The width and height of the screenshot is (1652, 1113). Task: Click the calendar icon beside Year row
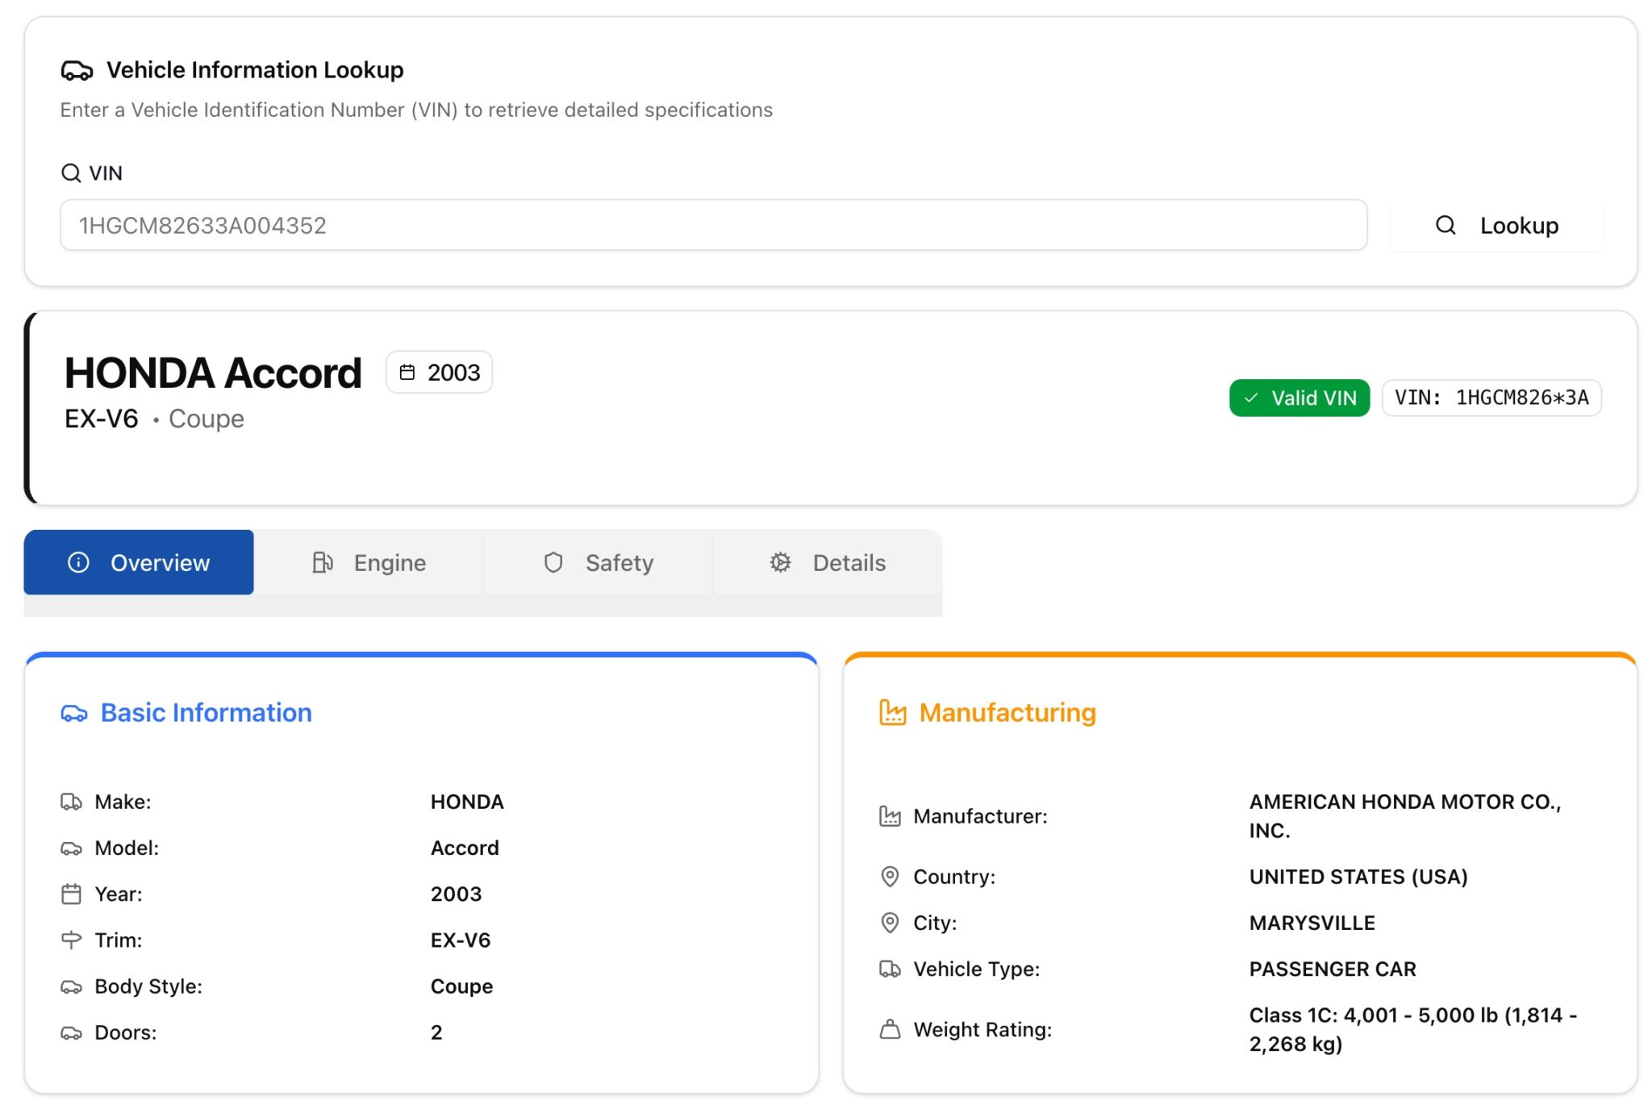pyautogui.click(x=71, y=894)
